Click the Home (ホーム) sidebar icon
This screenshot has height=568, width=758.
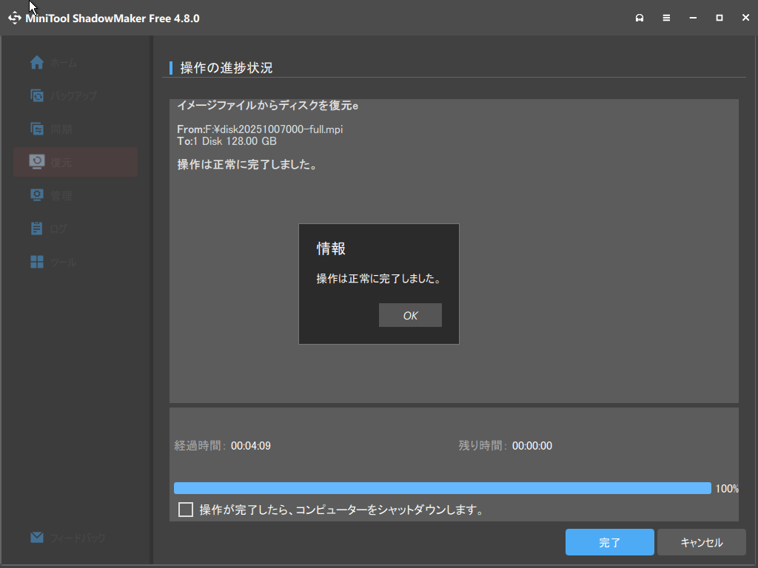[37, 63]
